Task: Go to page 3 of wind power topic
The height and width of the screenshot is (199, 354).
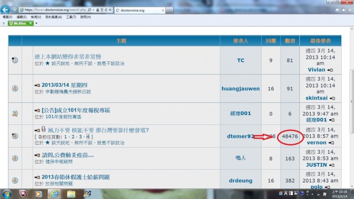Action: [x=80, y=137]
